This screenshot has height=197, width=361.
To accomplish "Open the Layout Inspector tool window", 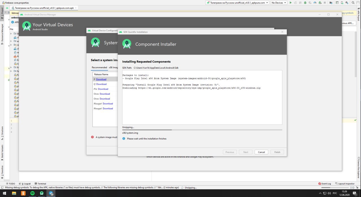I will tap(344, 184).
